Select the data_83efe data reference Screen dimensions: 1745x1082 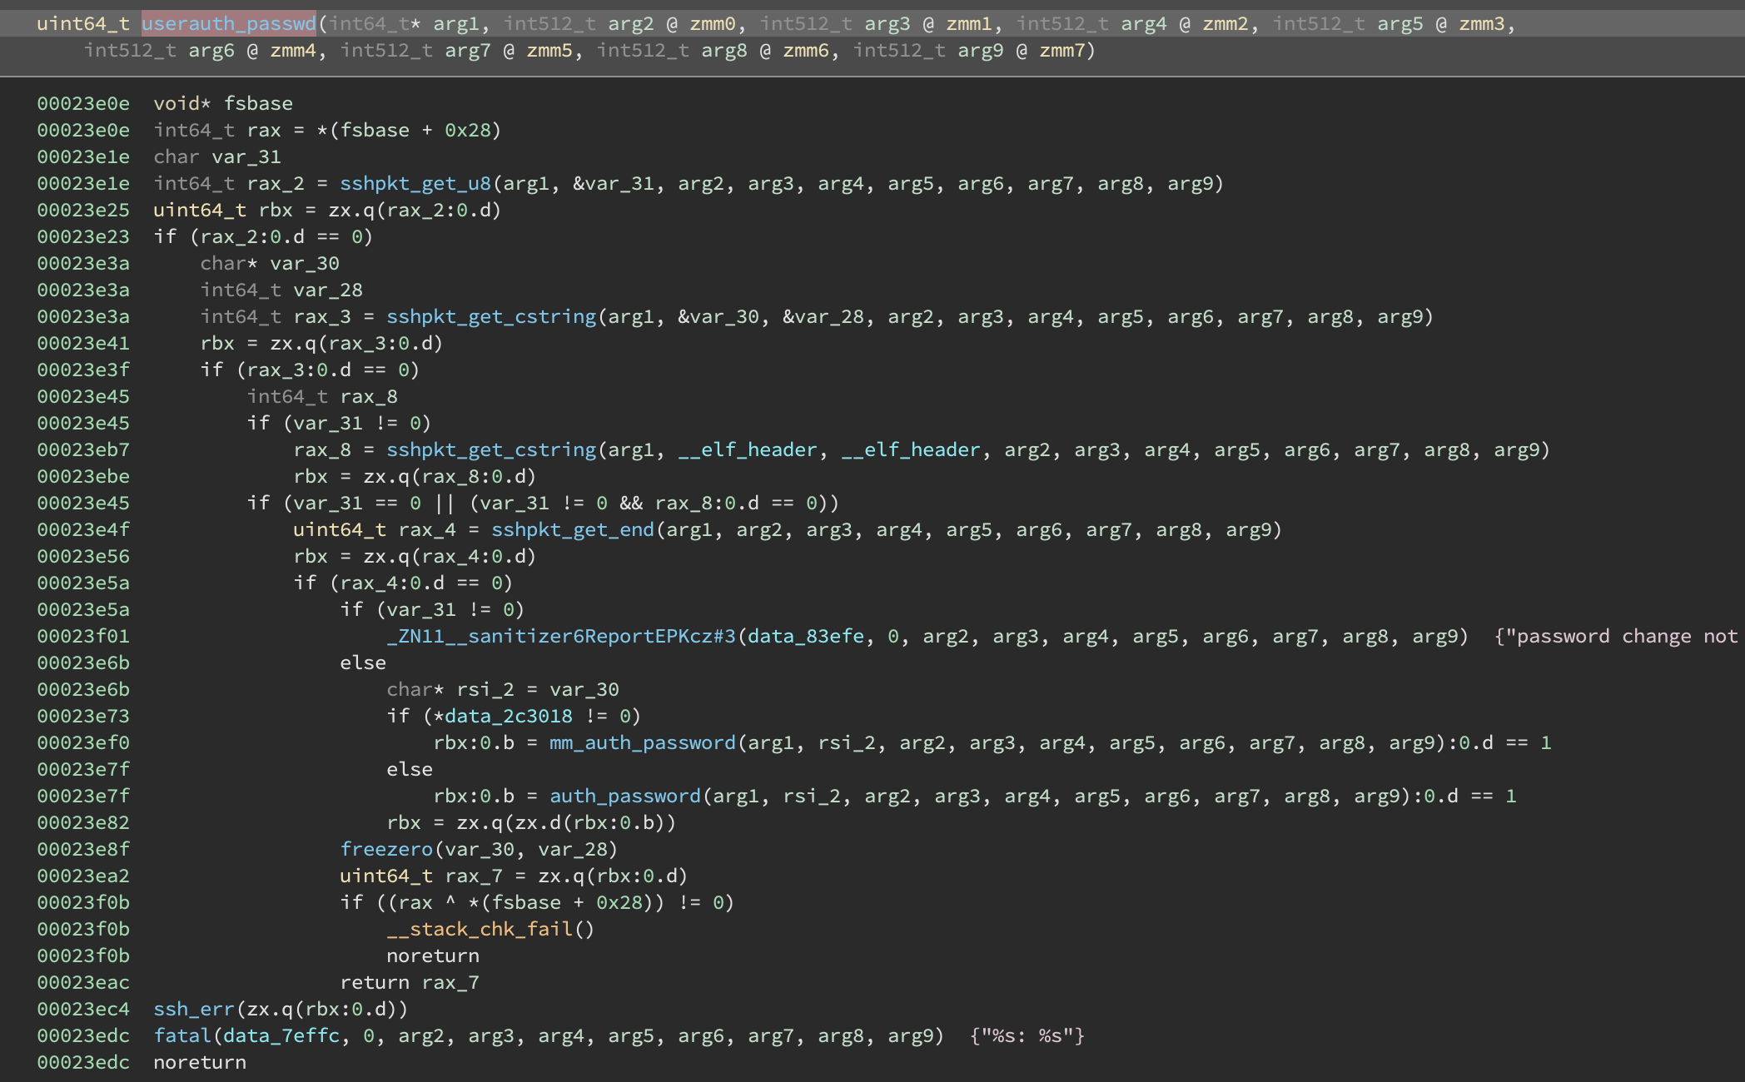(805, 636)
